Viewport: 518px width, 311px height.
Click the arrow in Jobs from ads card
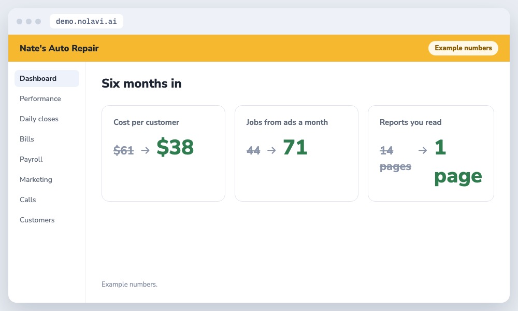tap(271, 150)
